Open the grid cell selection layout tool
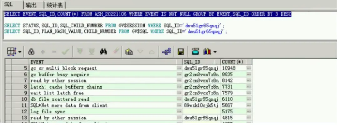Screen dimensions: 337x125 [12, 51]
